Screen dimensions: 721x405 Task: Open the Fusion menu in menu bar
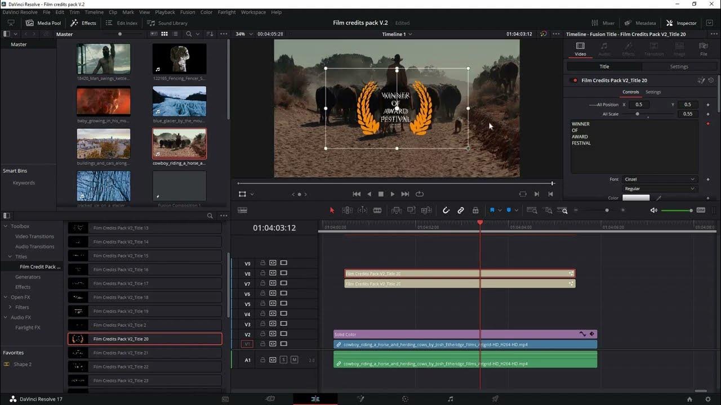click(x=188, y=12)
